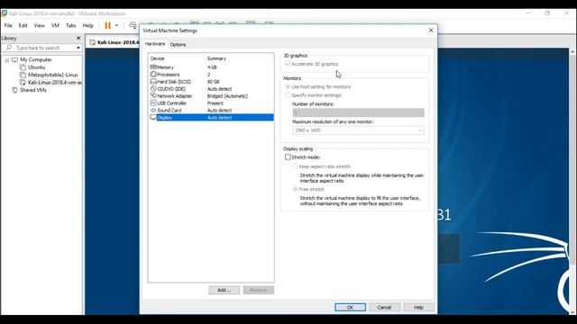Open the Library search filter dropdown arrow
This screenshot has width=577, height=324.
[78, 48]
